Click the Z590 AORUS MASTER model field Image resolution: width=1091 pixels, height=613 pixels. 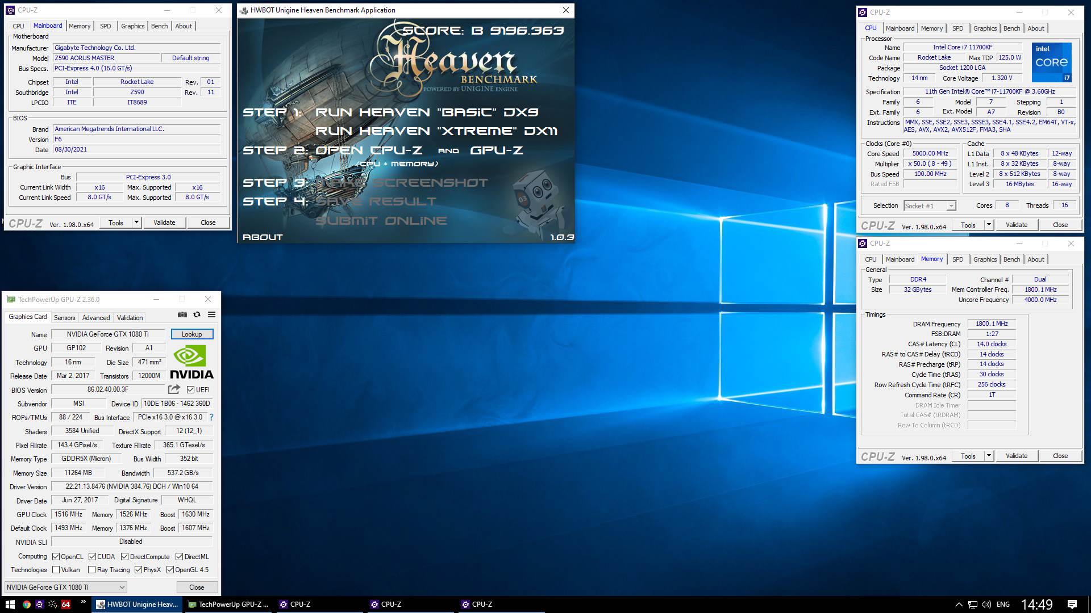[x=106, y=58]
